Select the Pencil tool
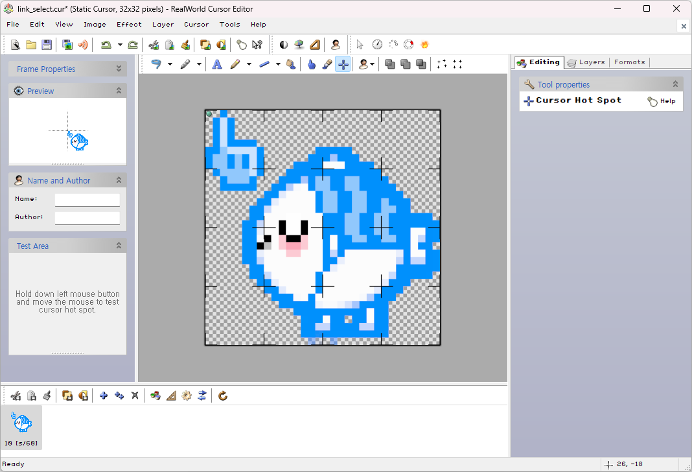 (x=235, y=64)
